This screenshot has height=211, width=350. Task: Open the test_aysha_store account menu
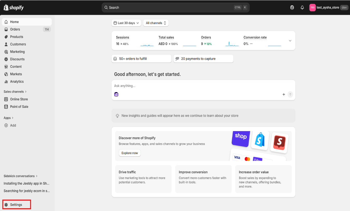(x=328, y=7)
